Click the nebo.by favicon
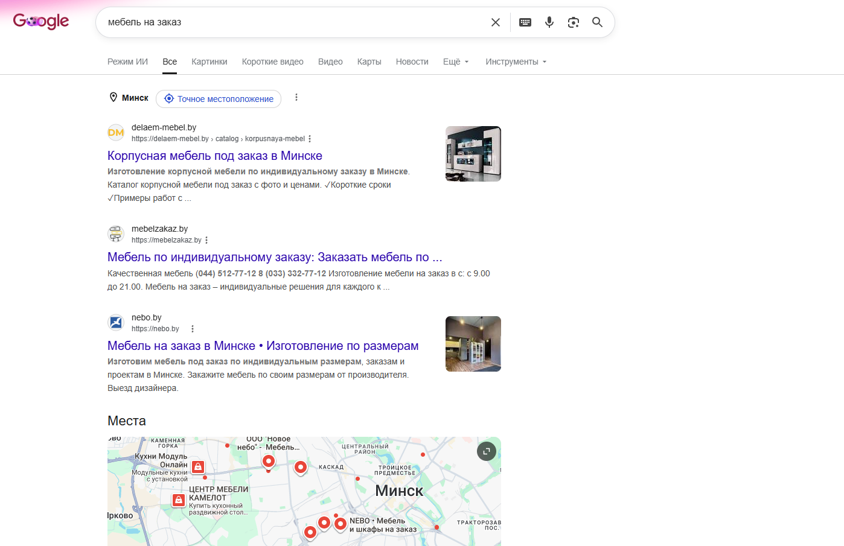 116,323
